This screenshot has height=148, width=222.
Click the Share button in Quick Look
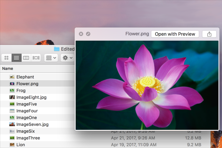click(209, 34)
